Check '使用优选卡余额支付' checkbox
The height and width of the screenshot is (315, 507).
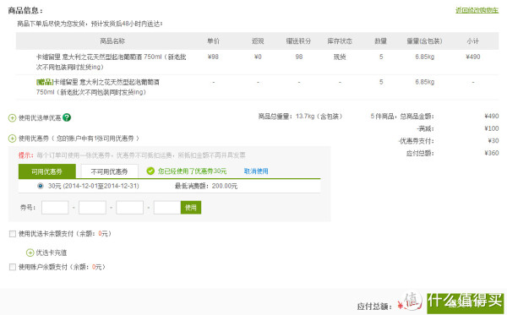click(13, 234)
